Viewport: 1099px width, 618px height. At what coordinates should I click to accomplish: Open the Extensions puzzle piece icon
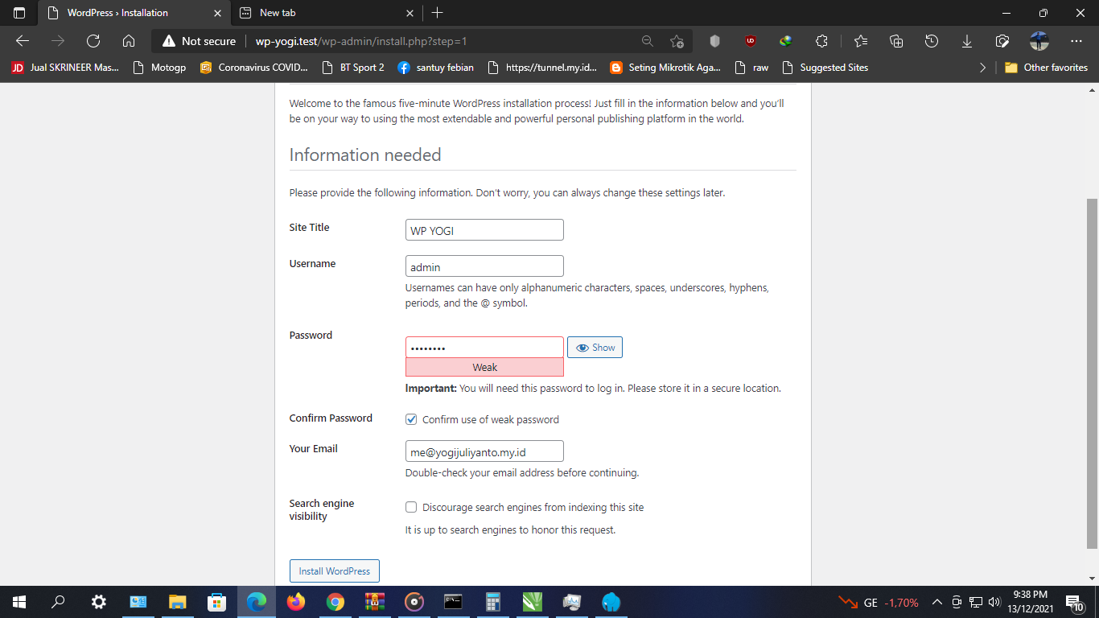[x=821, y=41]
